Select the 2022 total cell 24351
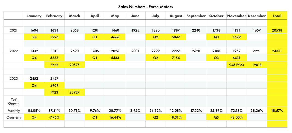The width and height of the screenshot is (292, 133). coord(277,51)
